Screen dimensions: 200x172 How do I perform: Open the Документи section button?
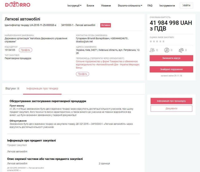171,108
